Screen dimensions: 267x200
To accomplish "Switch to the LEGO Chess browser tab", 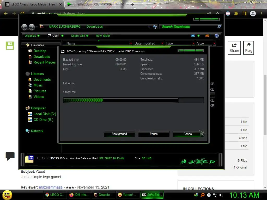I will point(33,4).
